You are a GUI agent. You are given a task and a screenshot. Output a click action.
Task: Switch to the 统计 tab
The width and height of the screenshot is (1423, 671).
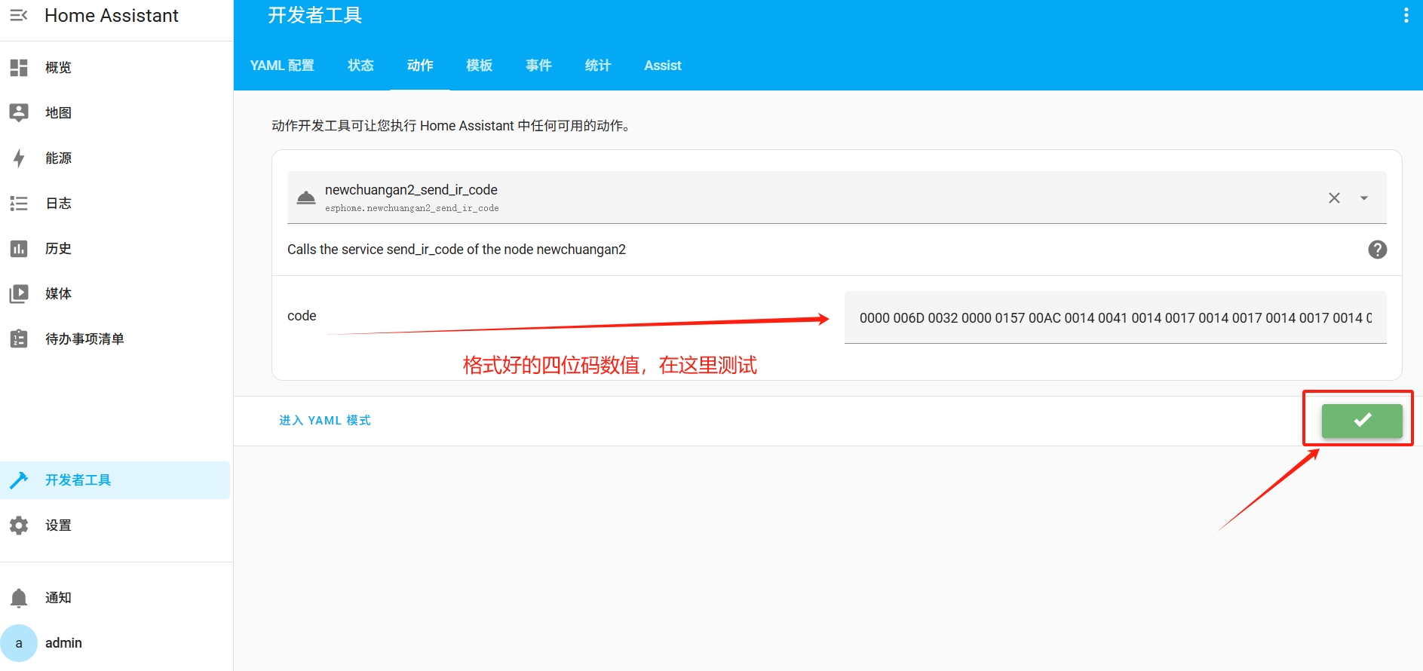(597, 66)
